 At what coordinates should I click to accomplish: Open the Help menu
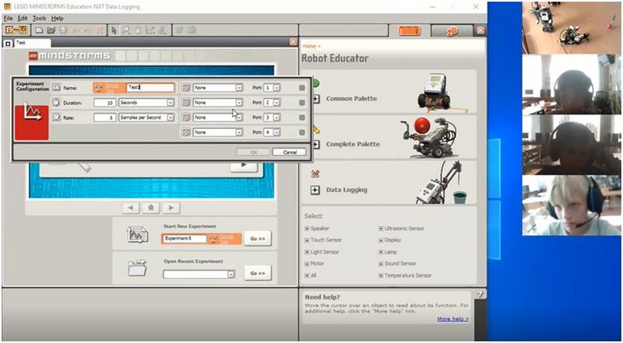(x=57, y=18)
